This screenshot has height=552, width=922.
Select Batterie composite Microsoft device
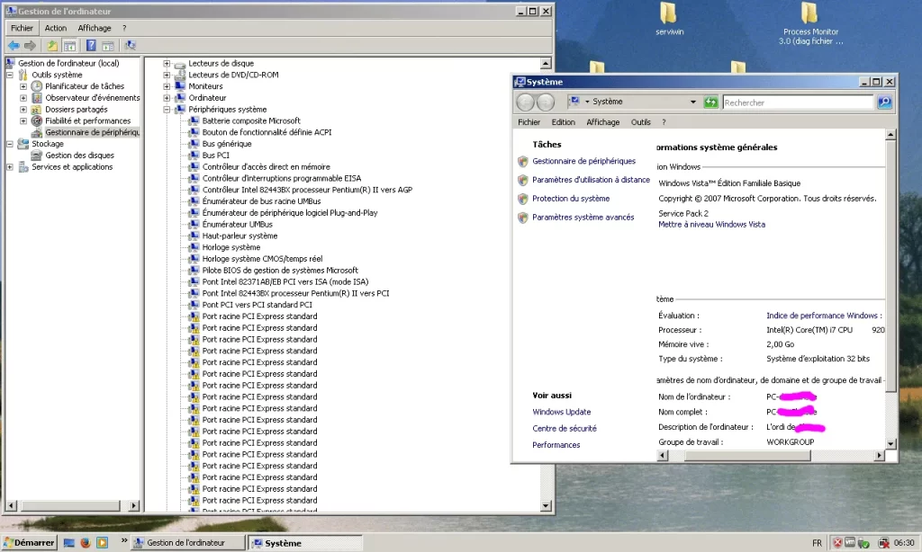click(x=251, y=121)
